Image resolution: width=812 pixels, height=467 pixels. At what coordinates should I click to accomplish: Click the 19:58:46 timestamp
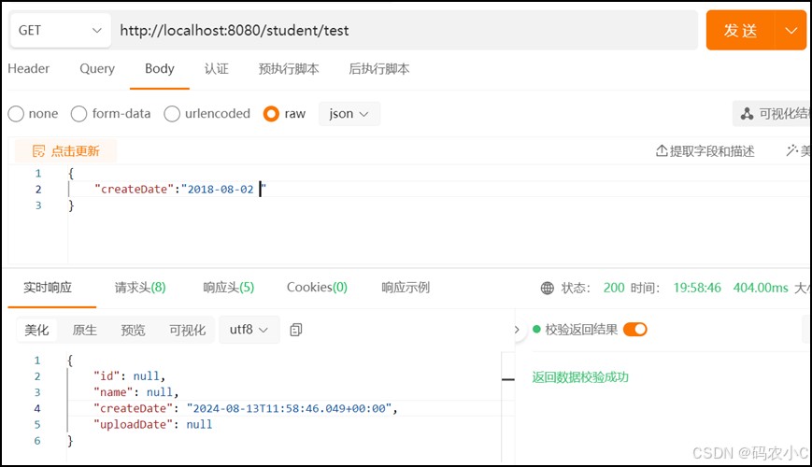[697, 288]
